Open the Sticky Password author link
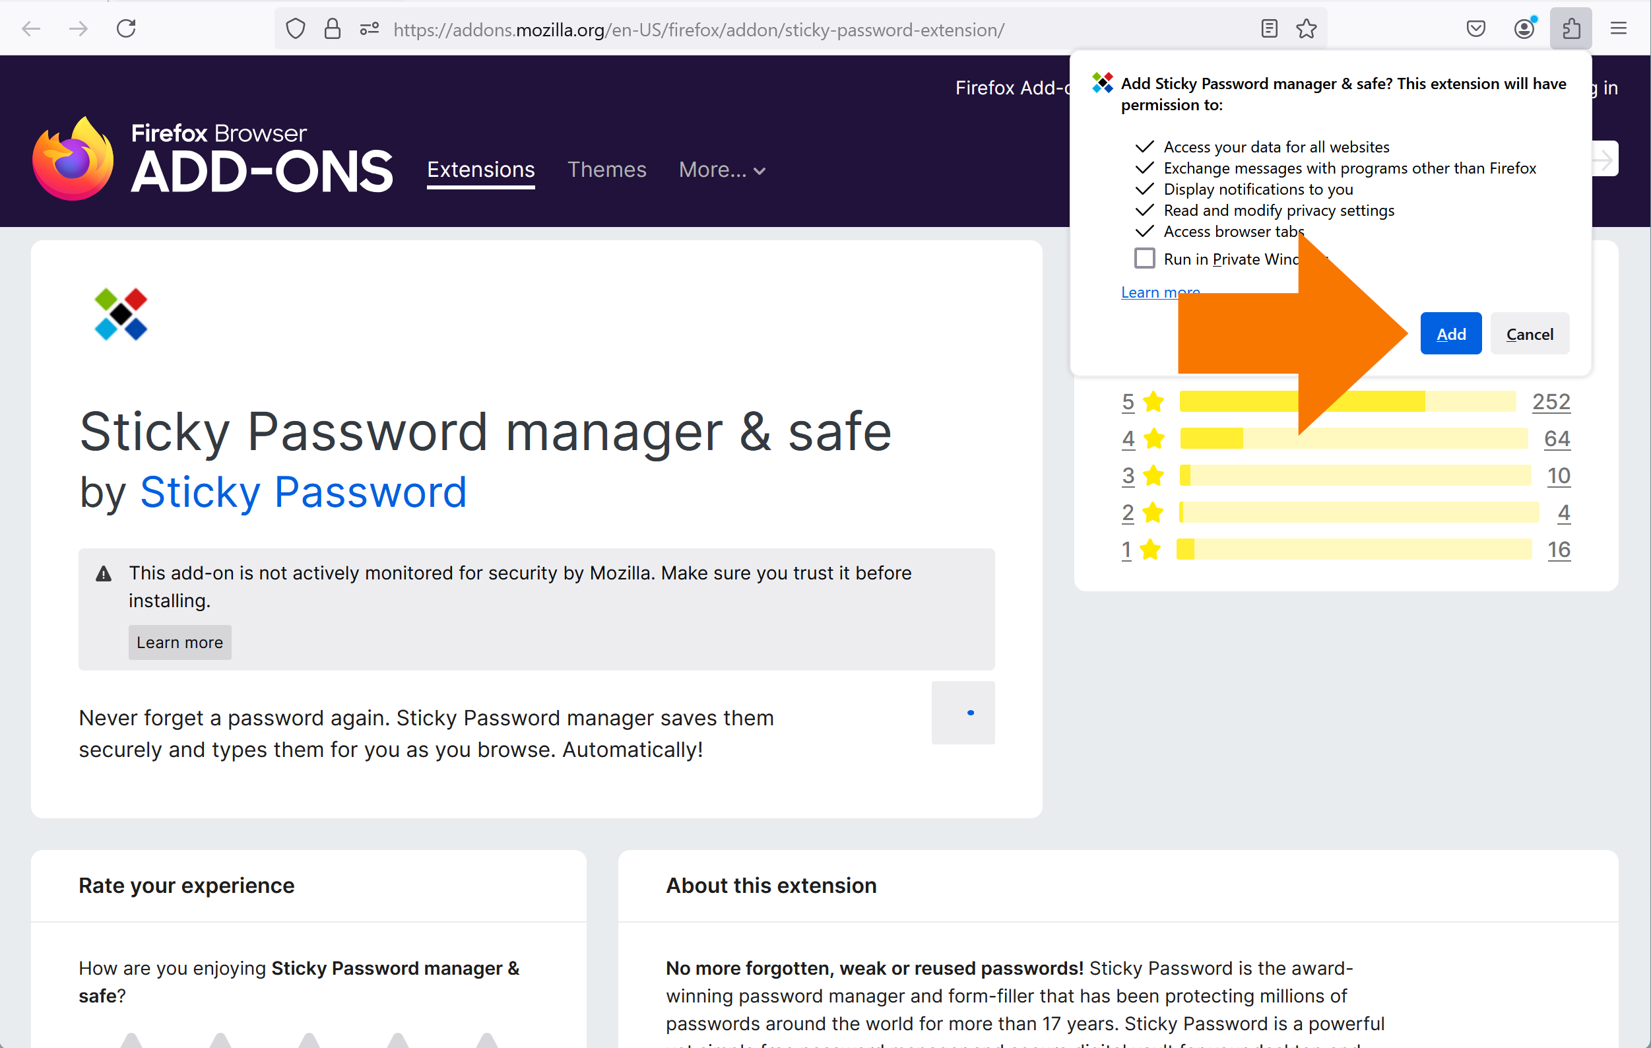The width and height of the screenshot is (1651, 1048). point(303,492)
